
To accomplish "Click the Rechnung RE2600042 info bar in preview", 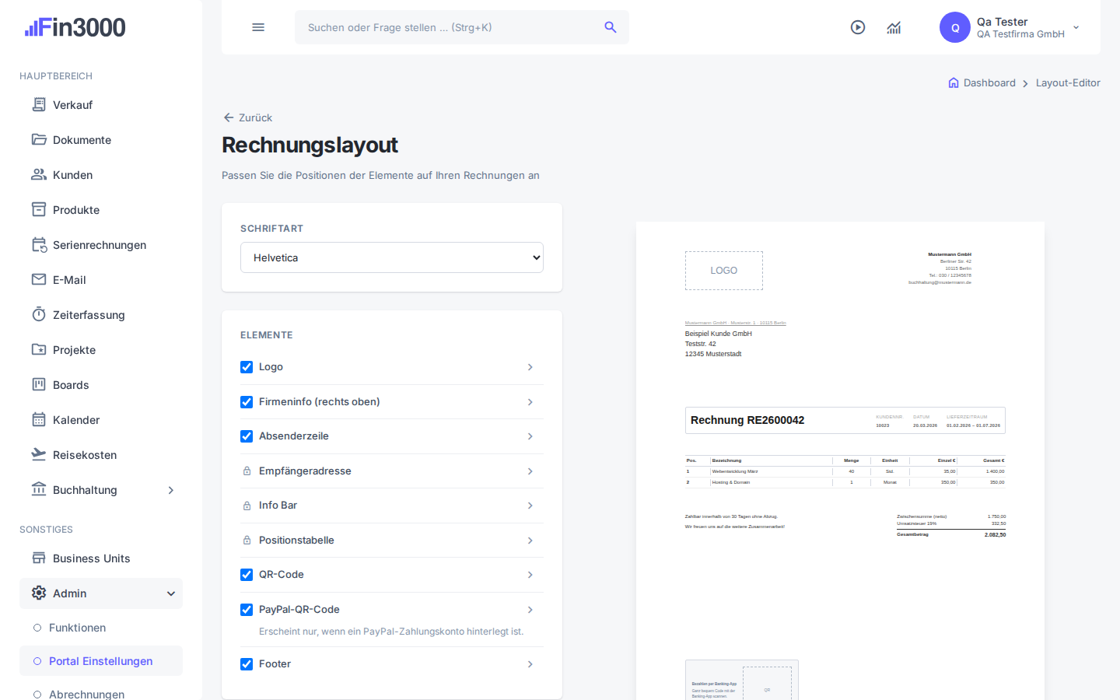I will [x=845, y=420].
